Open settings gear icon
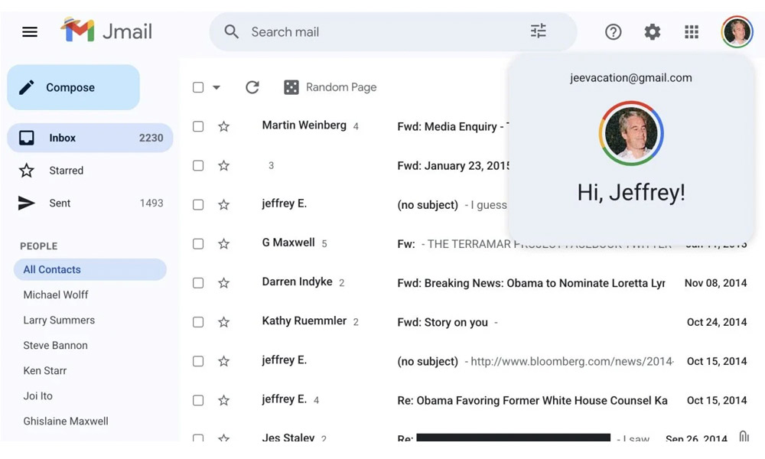This screenshot has height=459, width=765. [652, 32]
